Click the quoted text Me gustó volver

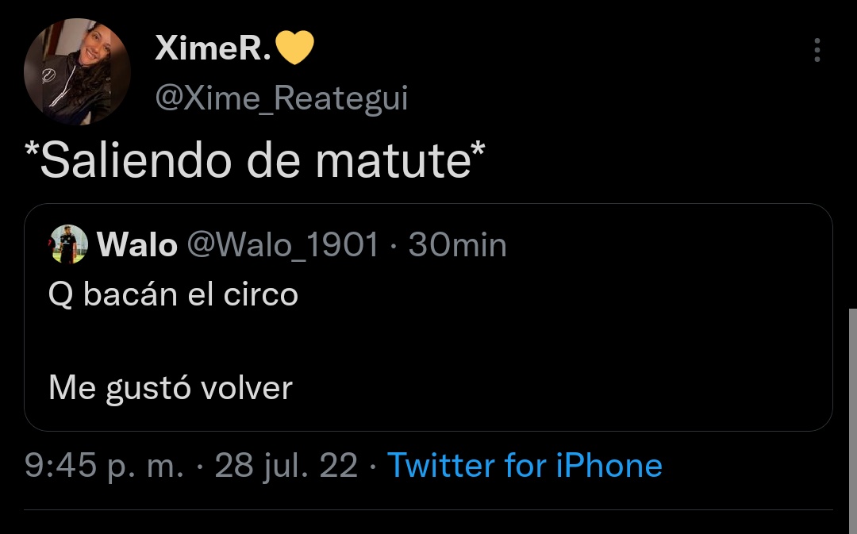tap(171, 388)
